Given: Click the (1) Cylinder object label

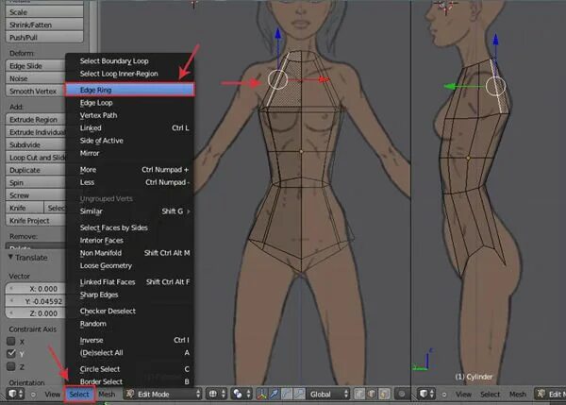Looking at the screenshot, I should click(x=474, y=377).
